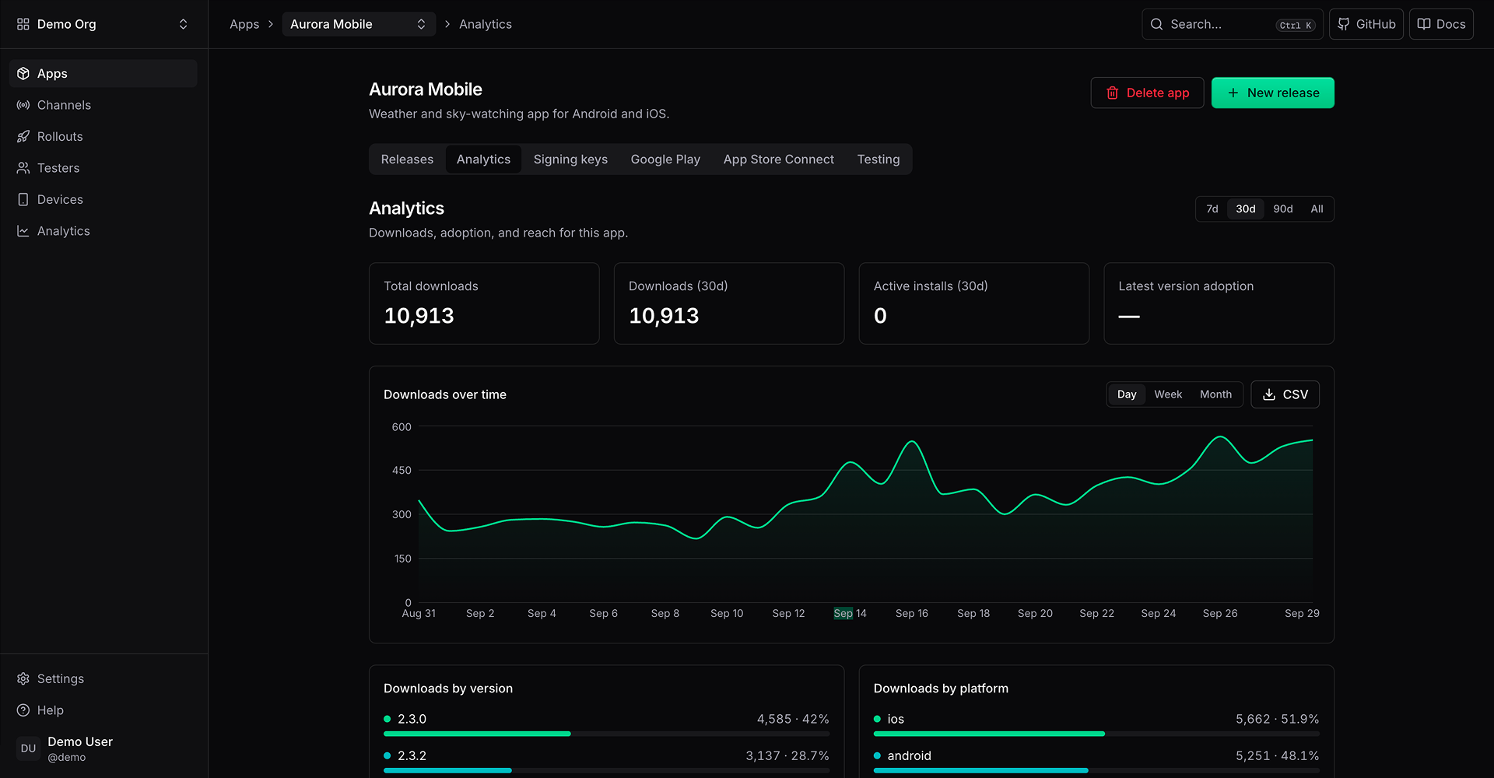Click the Rollouts rocket icon
This screenshot has height=778, width=1494.
(23, 137)
